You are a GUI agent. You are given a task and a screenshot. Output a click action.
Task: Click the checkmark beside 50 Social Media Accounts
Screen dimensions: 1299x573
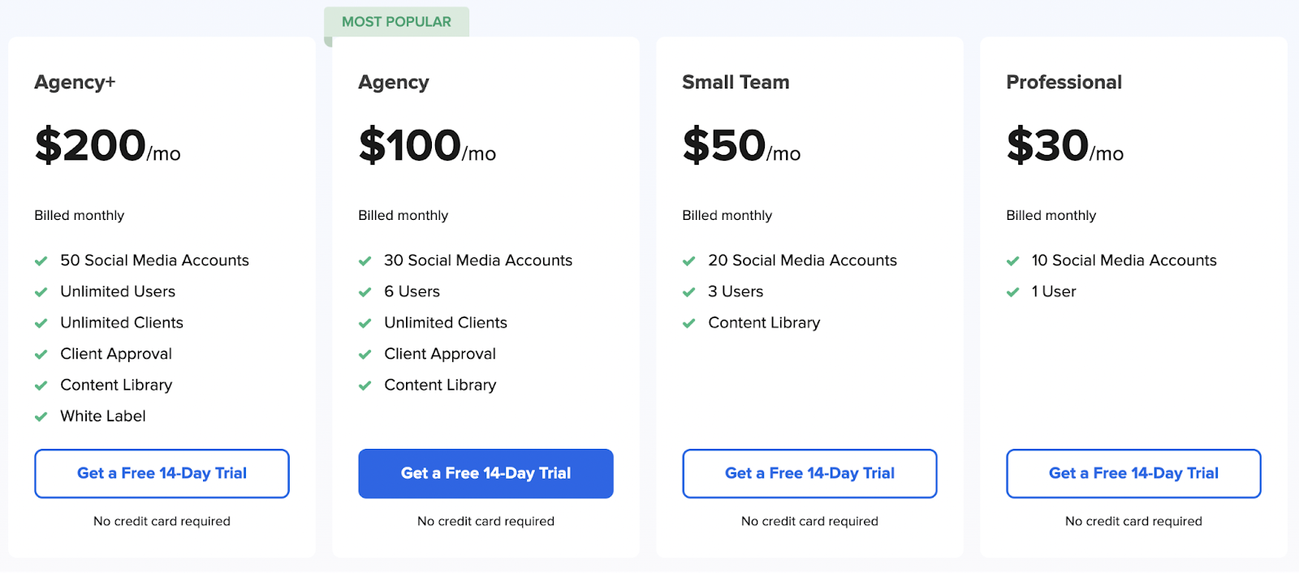[41, 261]
